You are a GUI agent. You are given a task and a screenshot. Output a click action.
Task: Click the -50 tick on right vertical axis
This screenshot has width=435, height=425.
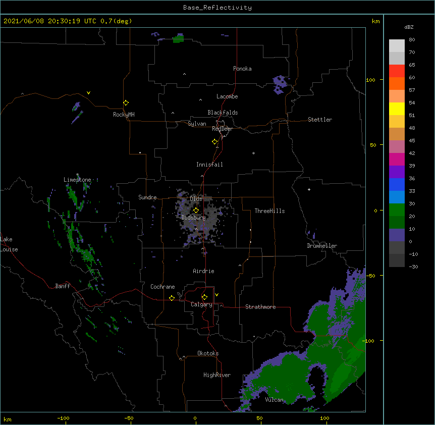tap(371, 276)
